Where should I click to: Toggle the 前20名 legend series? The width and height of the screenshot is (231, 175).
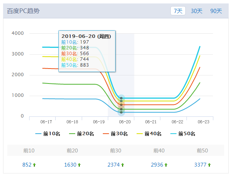[81, 134]
